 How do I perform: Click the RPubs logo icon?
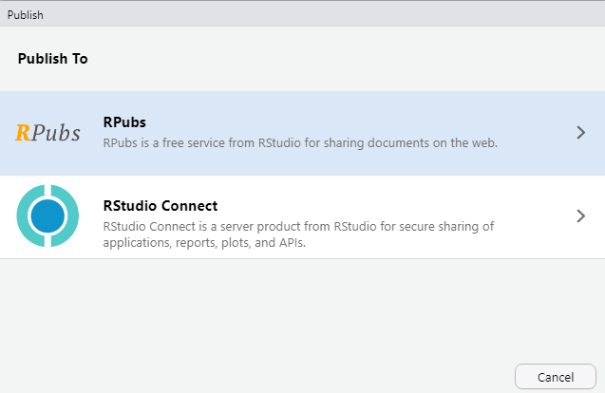coord(47,134)
